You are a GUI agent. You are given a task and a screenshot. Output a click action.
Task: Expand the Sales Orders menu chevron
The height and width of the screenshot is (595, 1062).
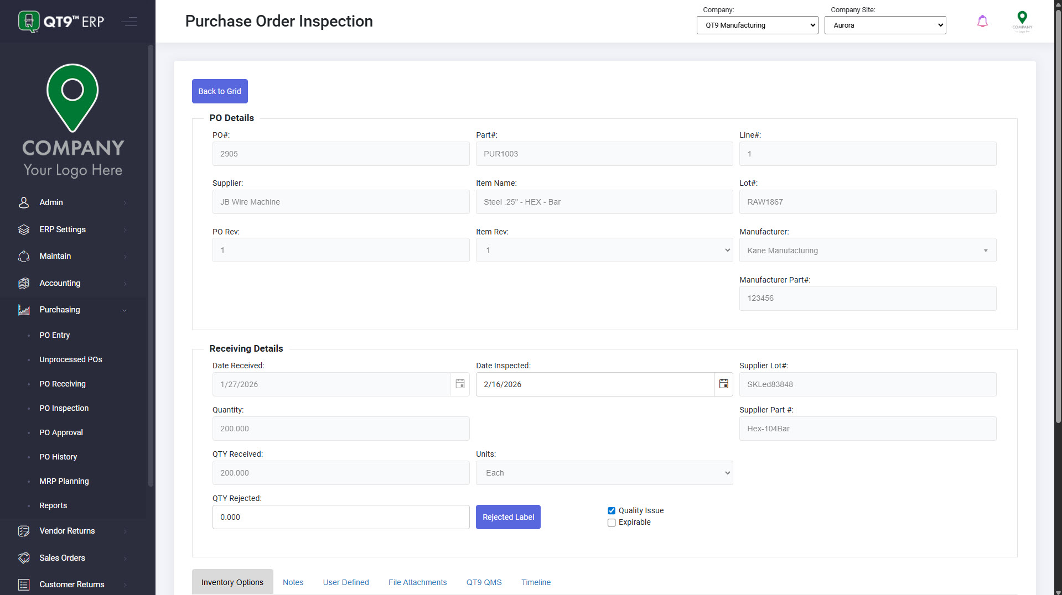point(125,559)
